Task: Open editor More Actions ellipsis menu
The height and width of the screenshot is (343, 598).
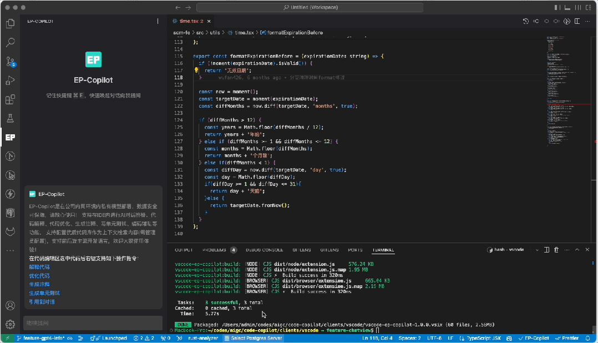Action: pos(587,21)
